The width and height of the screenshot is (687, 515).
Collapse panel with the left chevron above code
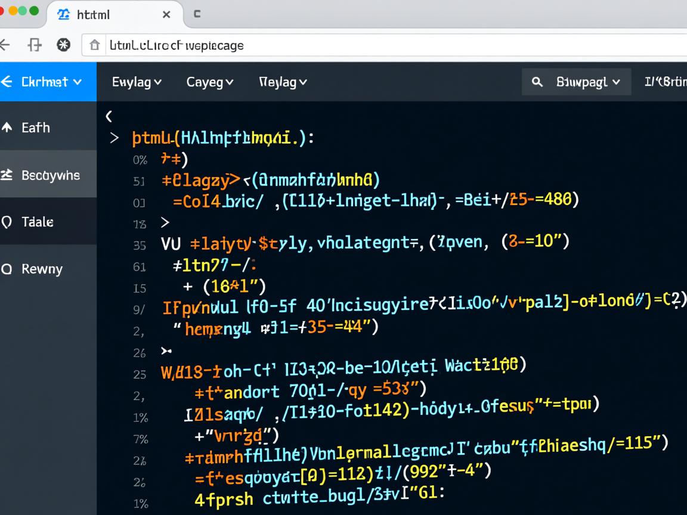tap(109, 116)
